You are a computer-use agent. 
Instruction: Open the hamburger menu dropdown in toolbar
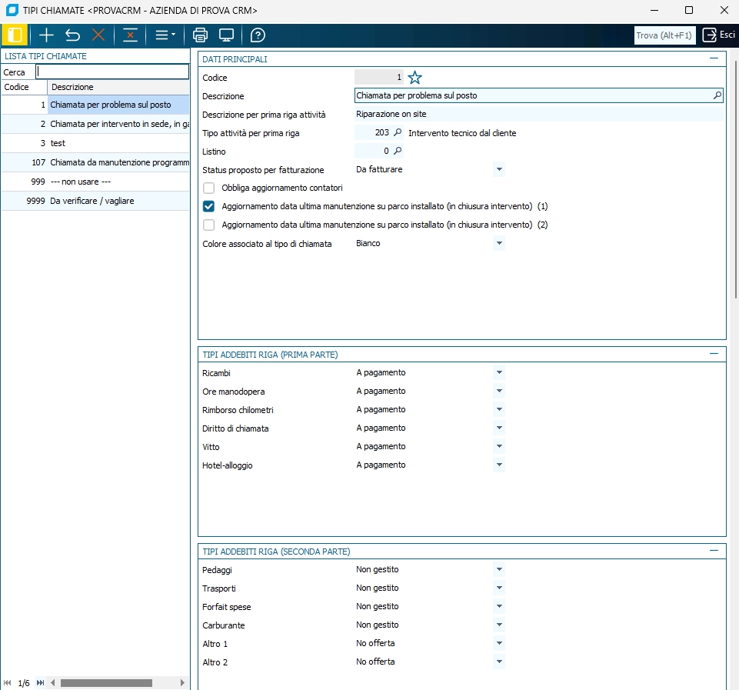click(x=165, y=35)
